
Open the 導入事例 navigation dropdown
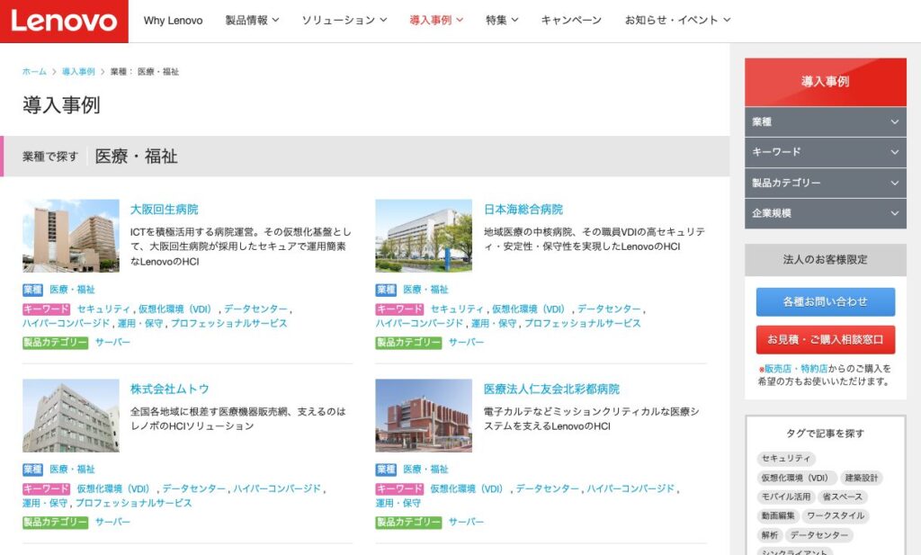[x=436, y=21]
